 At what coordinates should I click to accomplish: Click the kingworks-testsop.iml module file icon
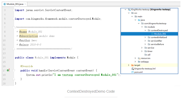132,69
